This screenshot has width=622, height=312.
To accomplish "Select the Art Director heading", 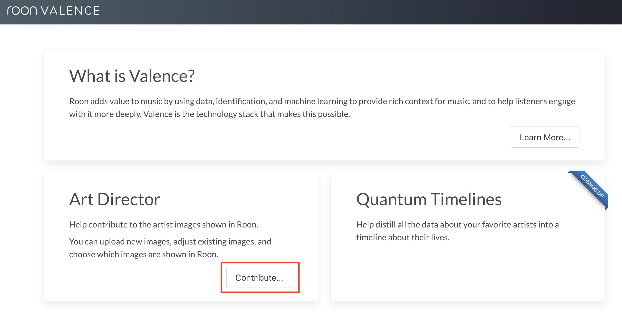I will pos(115,199).
